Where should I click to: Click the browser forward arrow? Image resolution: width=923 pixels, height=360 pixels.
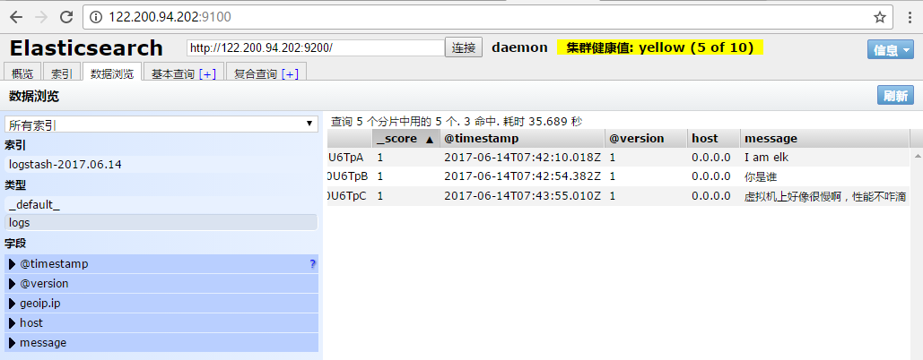41,17
